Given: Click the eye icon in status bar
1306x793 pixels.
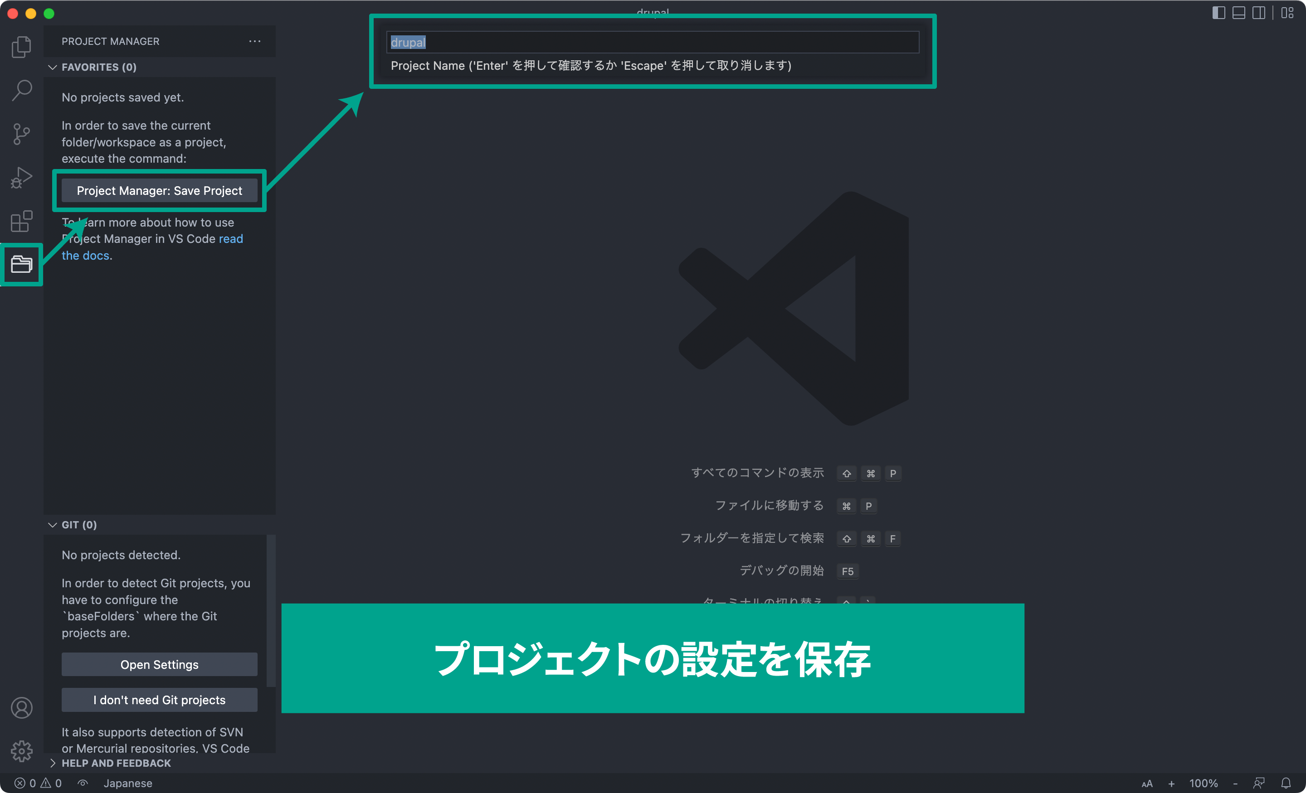Looking at the screenshot, I should tap(83, 783).
